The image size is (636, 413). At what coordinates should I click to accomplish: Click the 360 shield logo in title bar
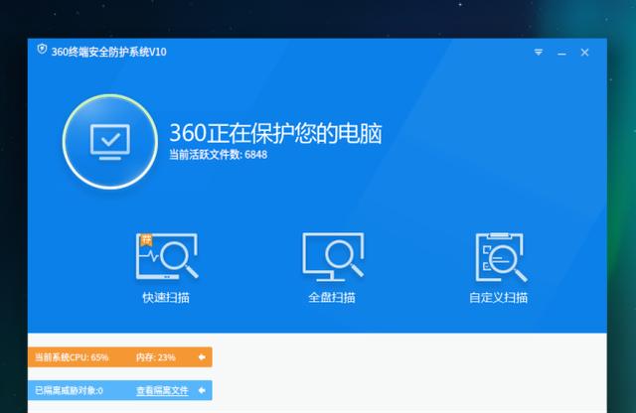[x=42, y=50]
